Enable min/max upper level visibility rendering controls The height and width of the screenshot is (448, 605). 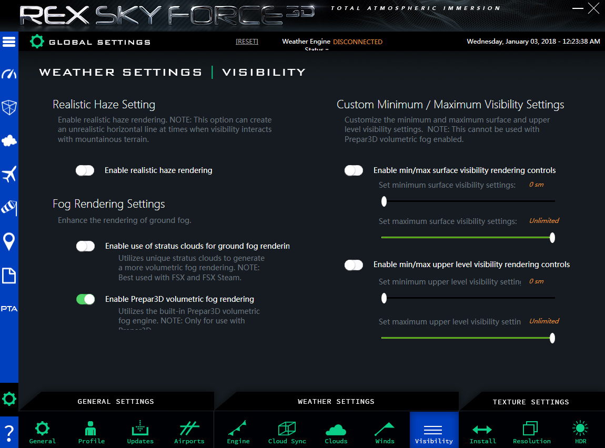coord(354,265)
